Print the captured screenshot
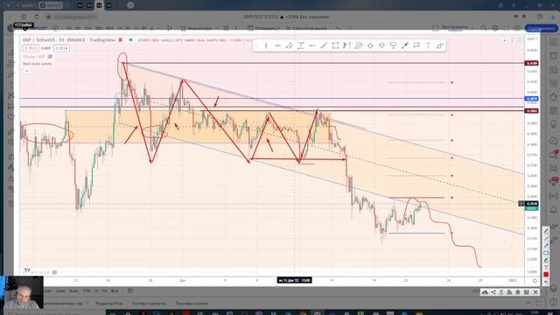This screenshot has height=315, width=560. (509, 292)
